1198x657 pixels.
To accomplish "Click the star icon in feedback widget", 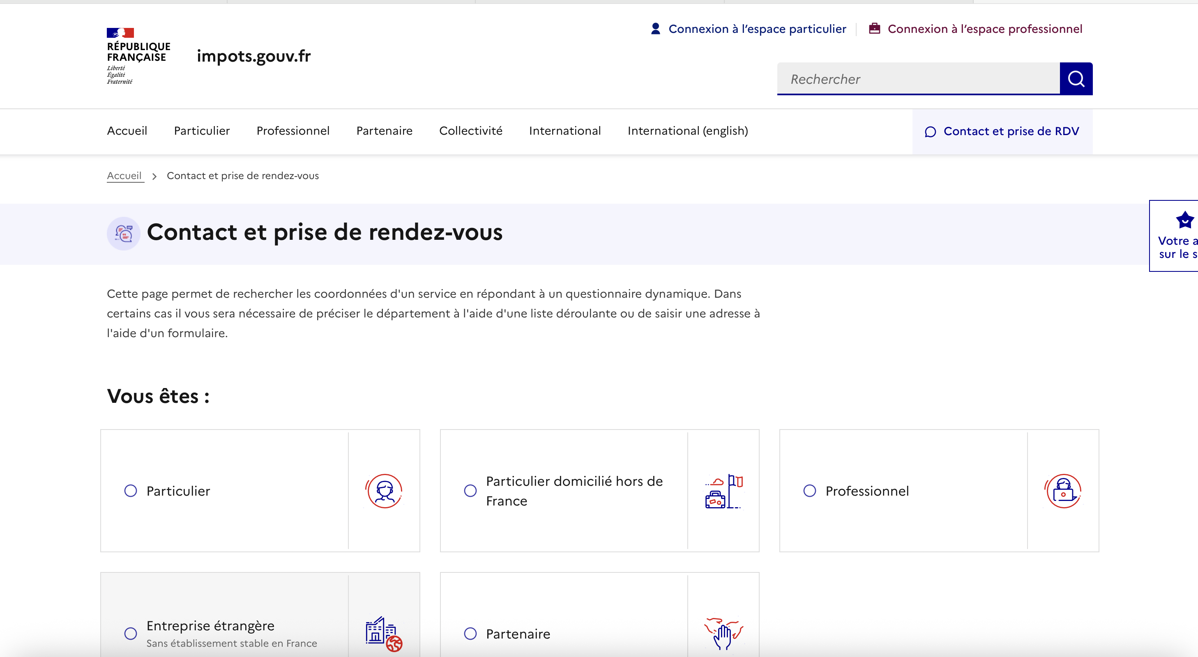I will click(1184, 220).
